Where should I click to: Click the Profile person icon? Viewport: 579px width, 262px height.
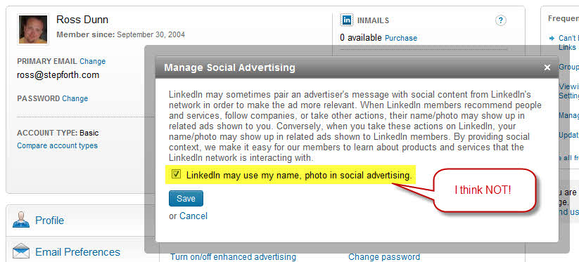tap(21, 220)
